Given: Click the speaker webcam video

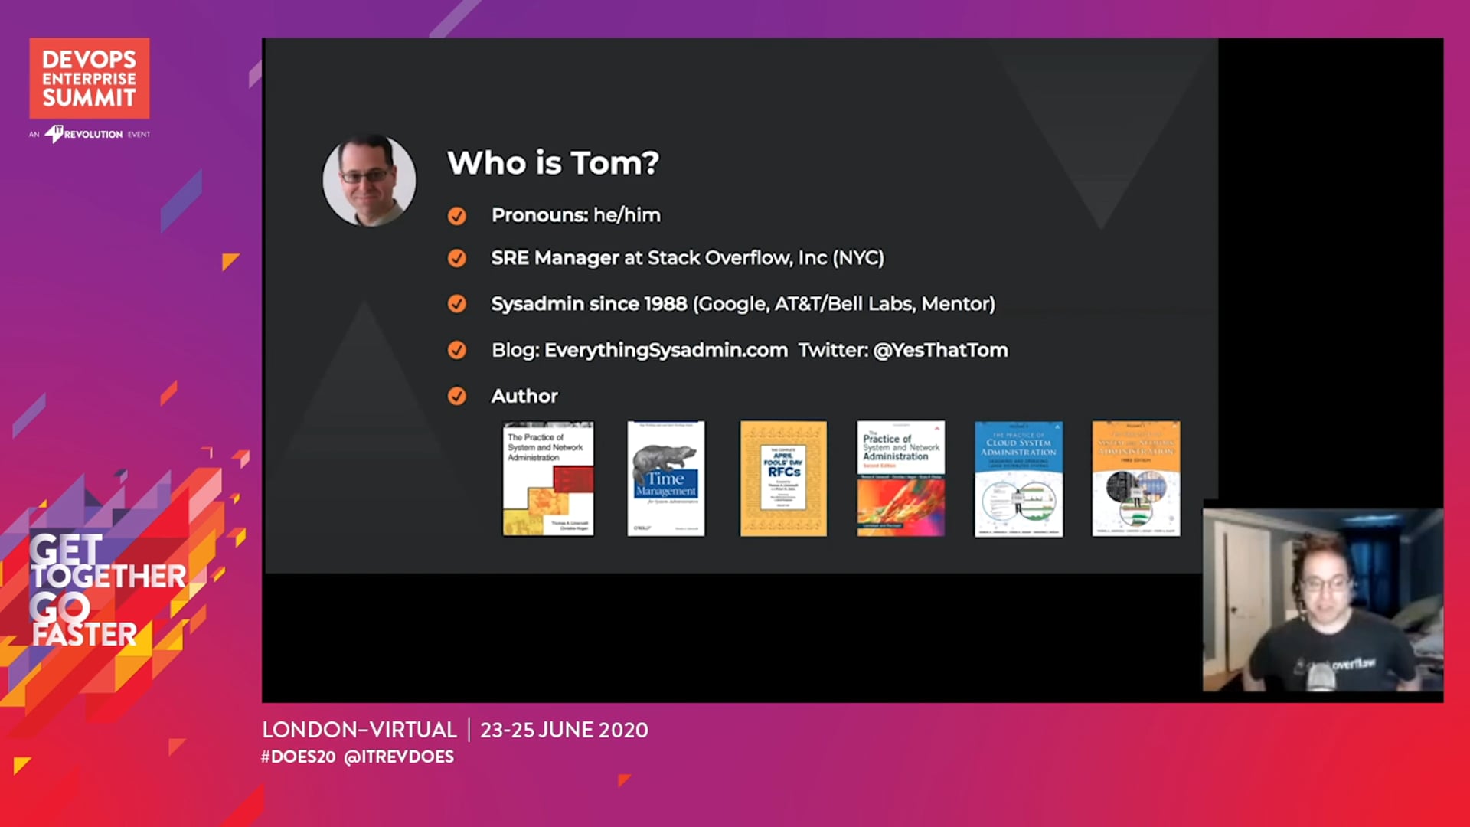Looking at the screenshot, I should coord(1323,600).
